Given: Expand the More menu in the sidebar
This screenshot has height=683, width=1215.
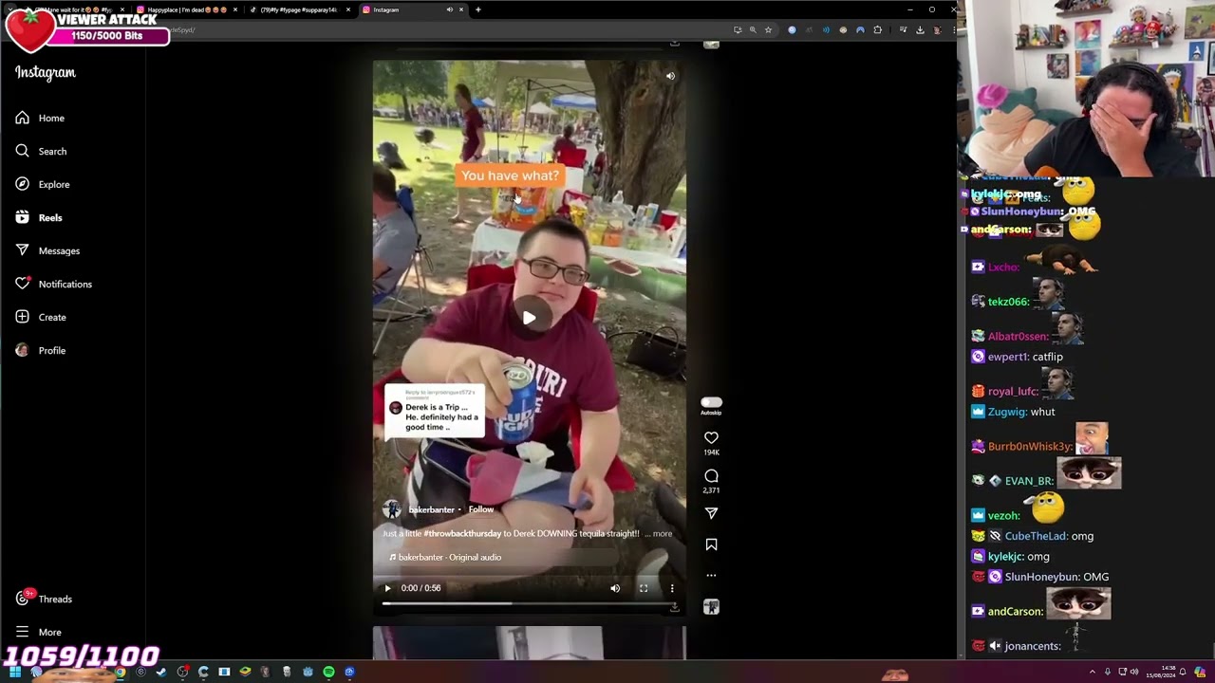Looking at the screenshot, I should (x=49, y=632).
